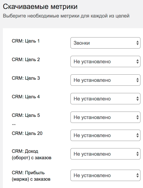The height and width of the screenshot is (188, 143).
Task: Click the ellipsis below CRM: Цель 5
Action: pyautogui.click(x=14, y=125)
